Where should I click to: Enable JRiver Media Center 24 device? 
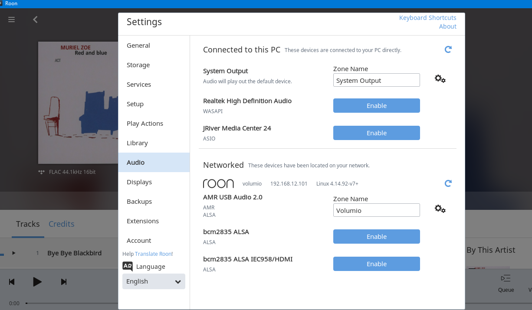[x=377, y=133]
